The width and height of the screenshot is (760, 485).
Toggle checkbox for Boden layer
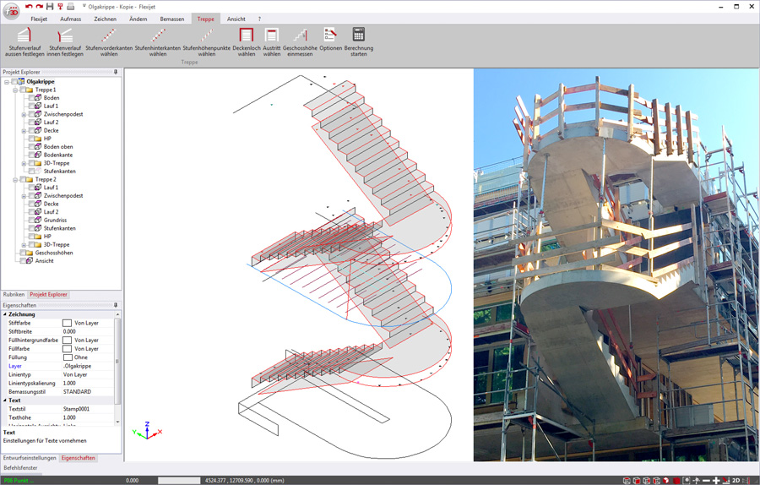[x=32, y=98]
